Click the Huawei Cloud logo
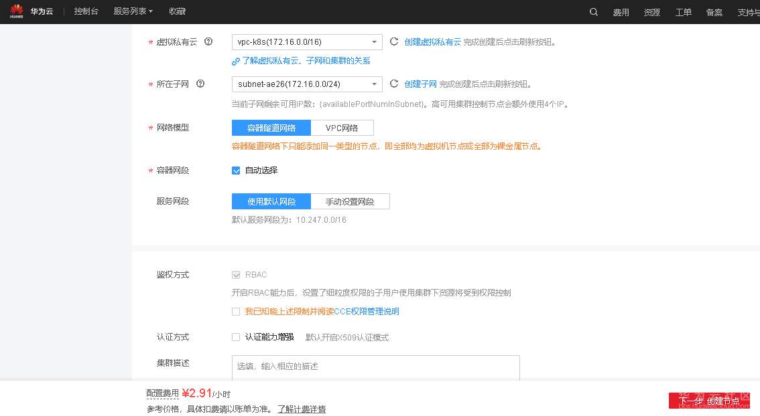This screenshot has width=760, height=416. point(17,11)
